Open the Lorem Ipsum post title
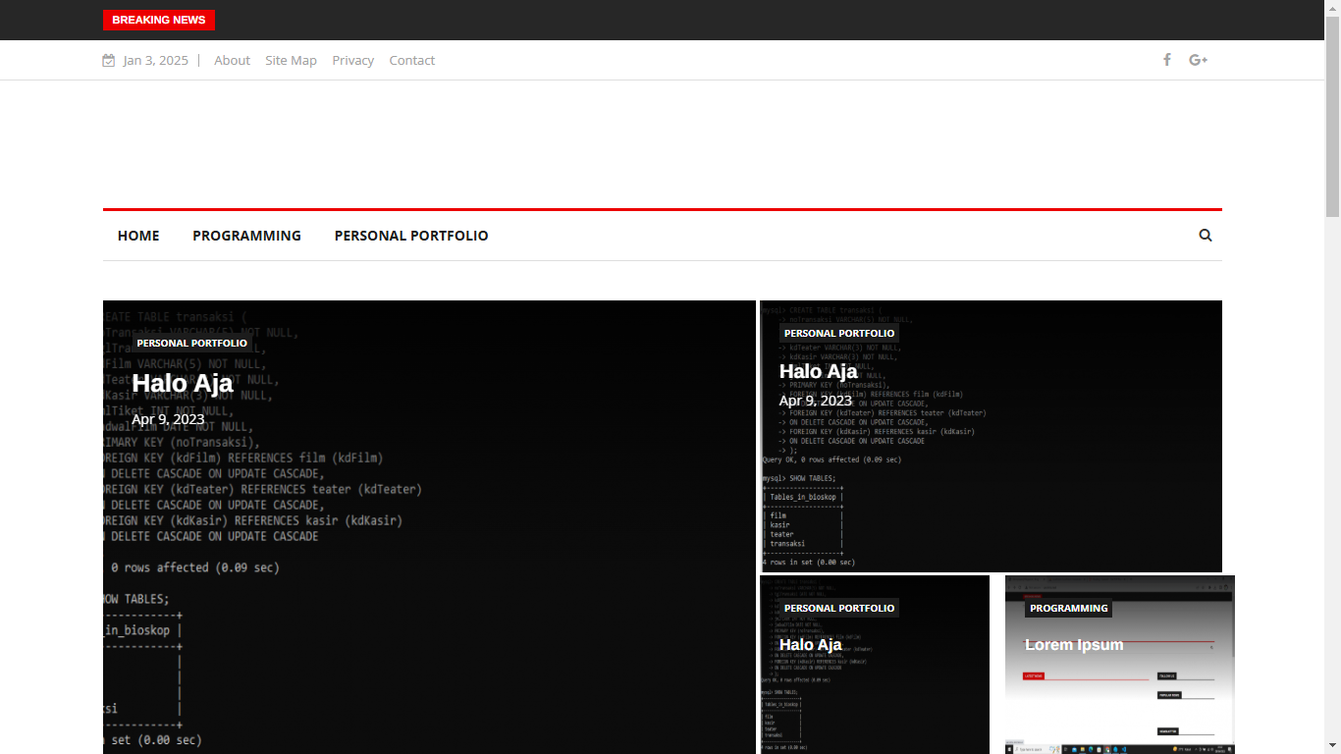 (x=1074, y=645)
